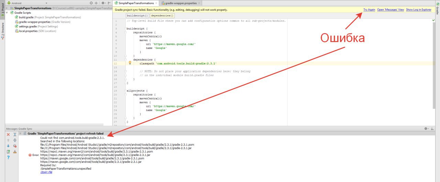Viewport: 440px width, 182px height.
Task: Fold the allprojects block at line 19
Action: [125, 90]
